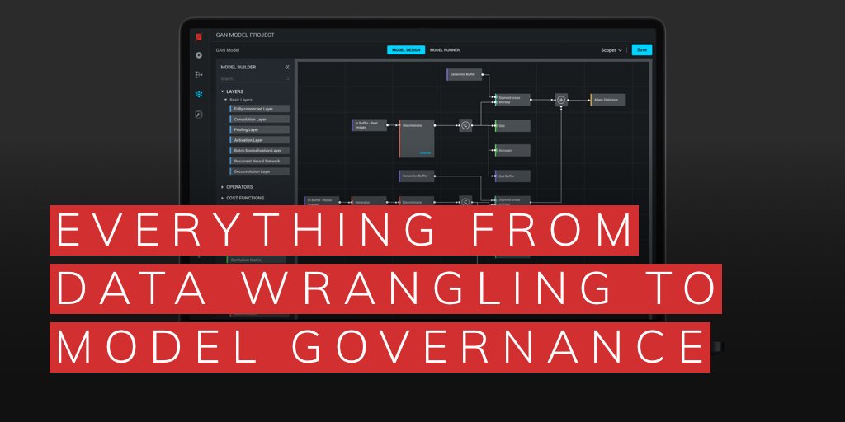The width and height of the screenshot is (845, 422).
Task: Open the play/run icon in the left sidebar
Action: (x=199, y=55)
